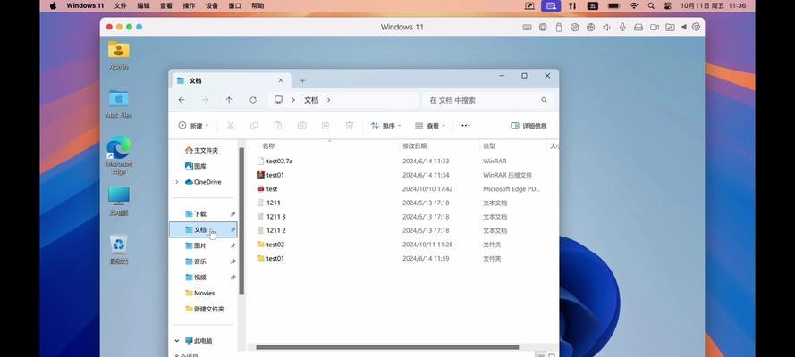Refresh the folder view
Screen dimensions: 795x357
(253, 100)
